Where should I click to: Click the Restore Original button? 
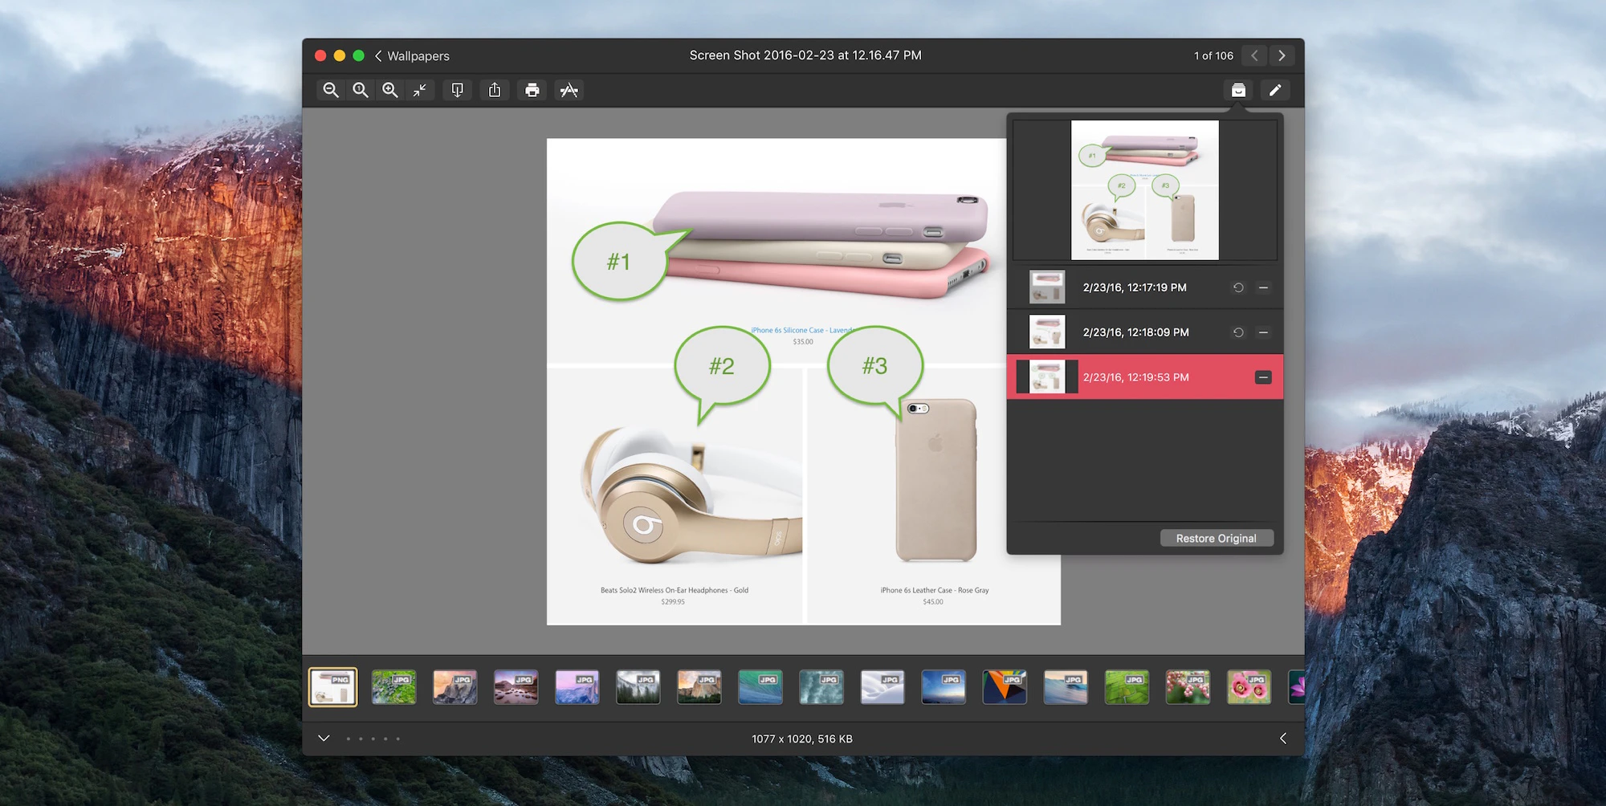point(1217,538)
